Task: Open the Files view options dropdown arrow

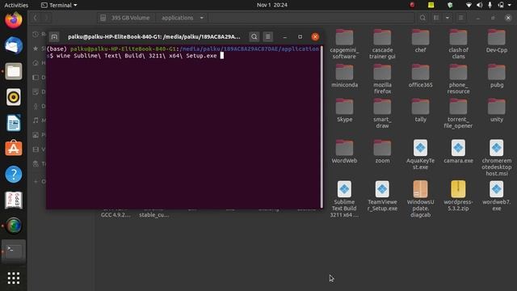Action: tap(448, 18)
